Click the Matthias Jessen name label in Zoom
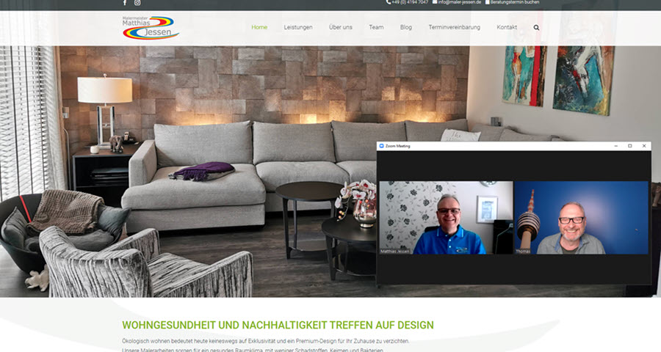 point(395,252)
